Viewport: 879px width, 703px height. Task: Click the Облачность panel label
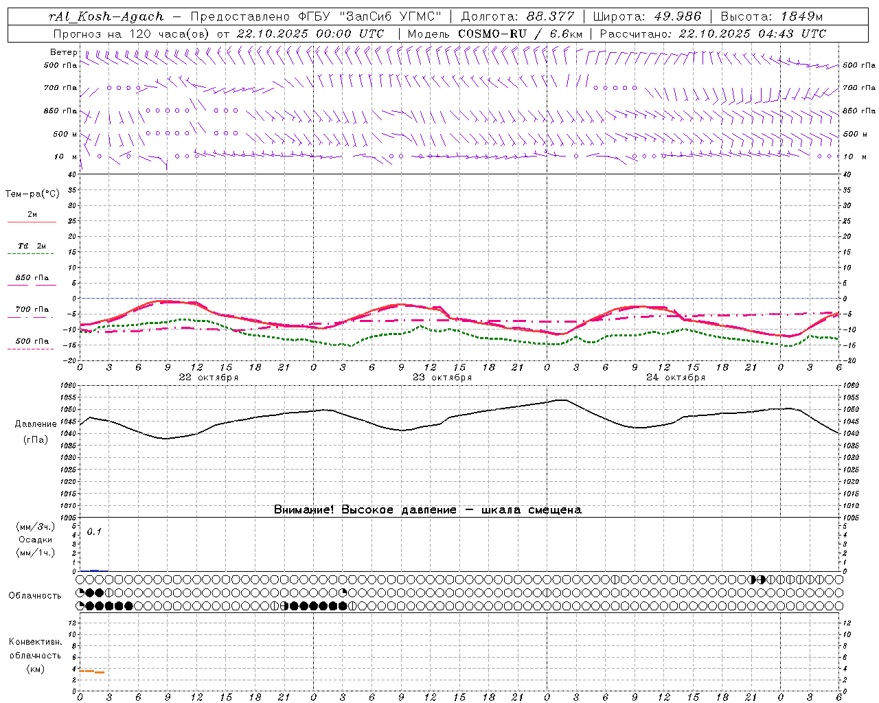(35, 596)
